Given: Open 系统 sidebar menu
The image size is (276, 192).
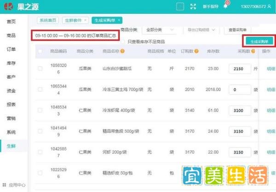Looking at the screenshot, I should click(x=11, y=132).
